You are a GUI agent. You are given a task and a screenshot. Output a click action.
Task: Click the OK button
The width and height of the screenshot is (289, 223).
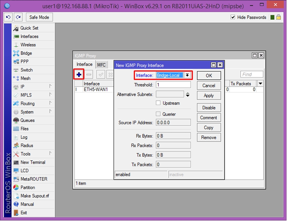[209, 76]
